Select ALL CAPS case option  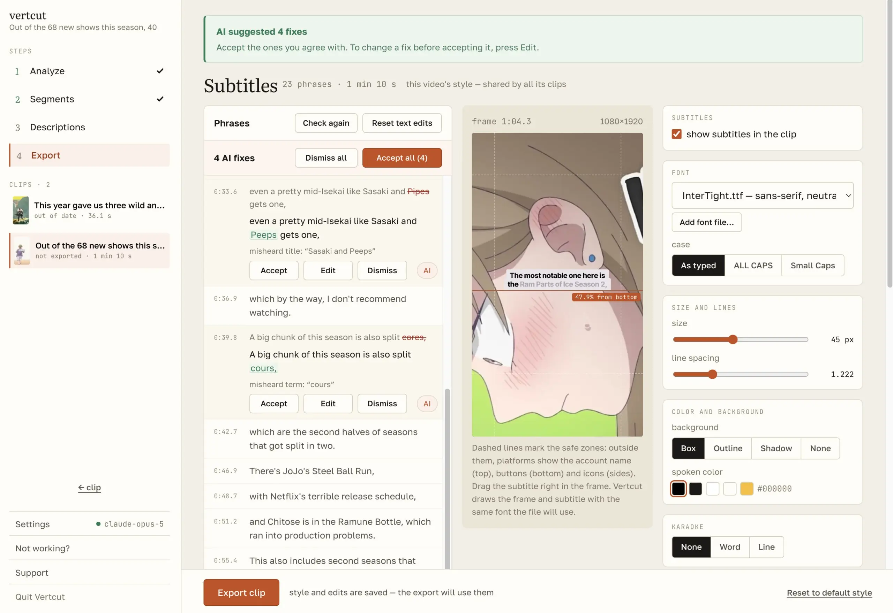click(x=753, y=266)
